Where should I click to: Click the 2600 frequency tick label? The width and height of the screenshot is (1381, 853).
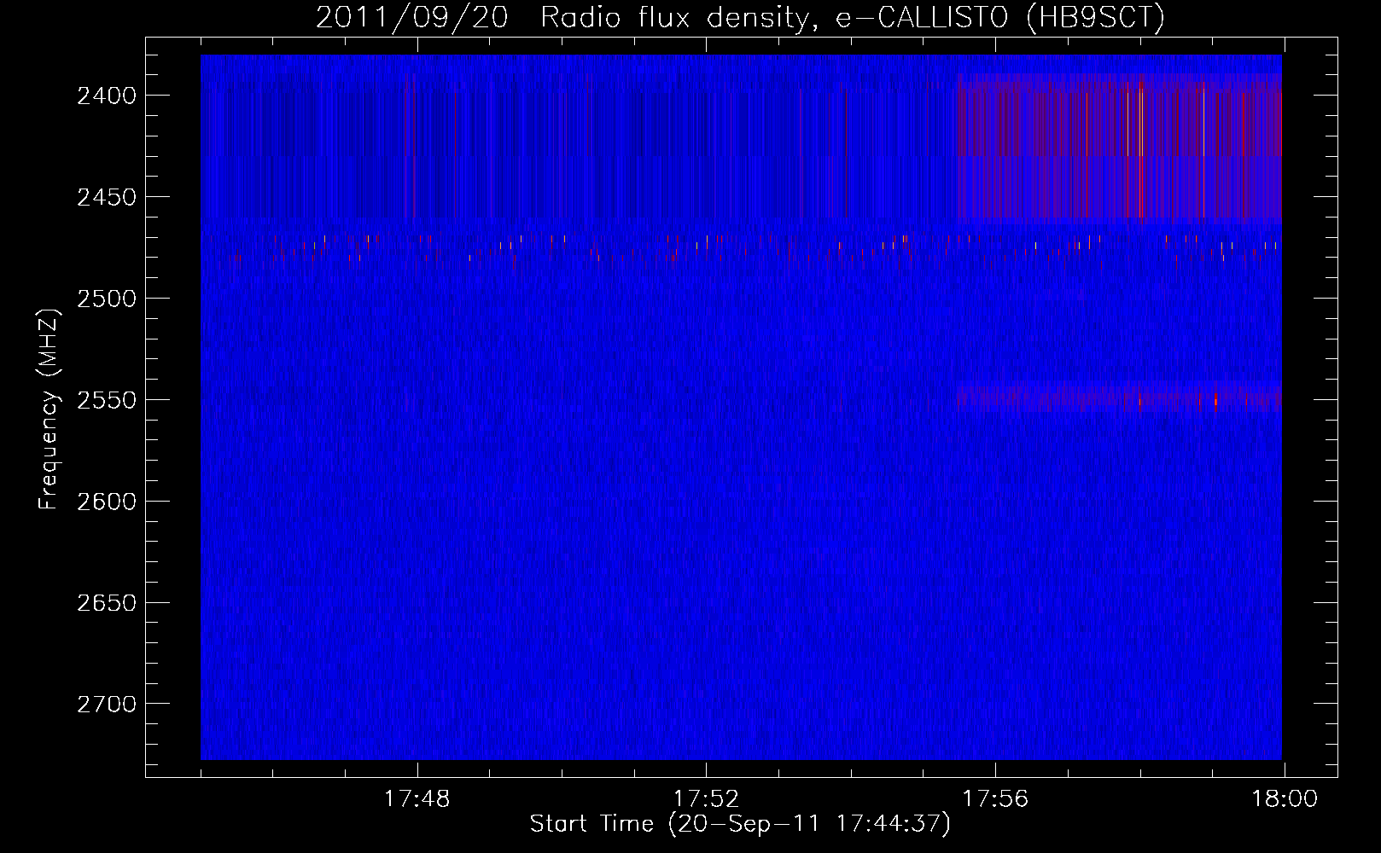tap(107, 502)
